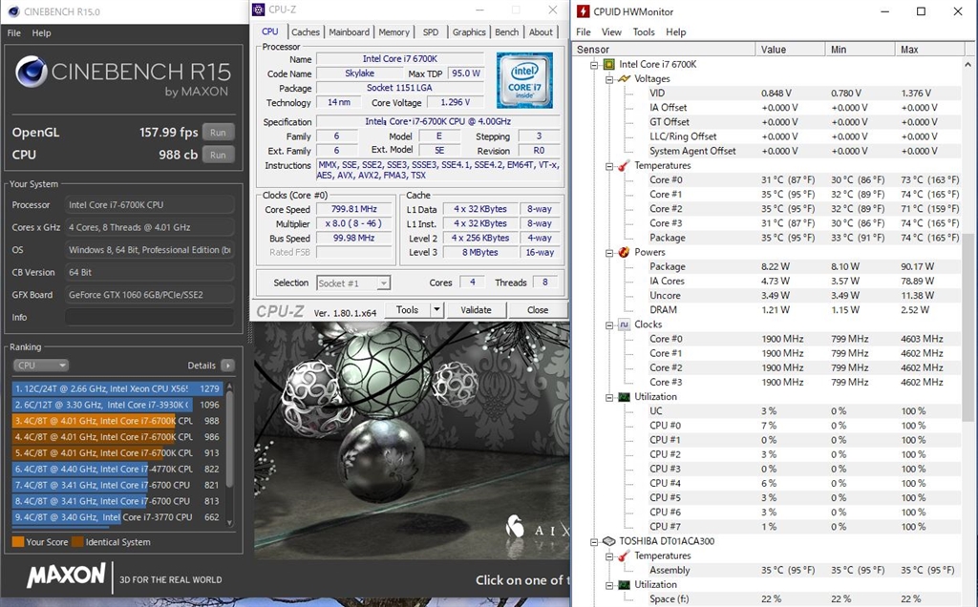Viewport: 978px width, 607px height.
Task: Open the HWMonitor File menu
Action: pyautogui.click(x=584, y=31)
